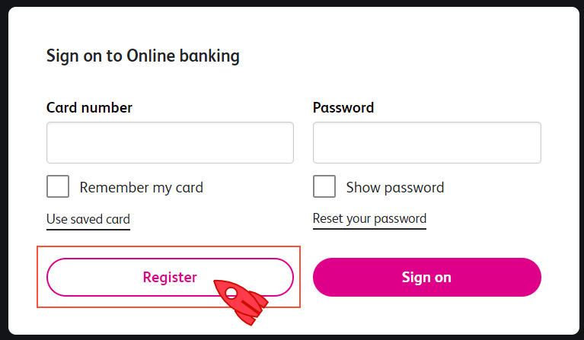Select the rocket graphic beside Register

241,300
